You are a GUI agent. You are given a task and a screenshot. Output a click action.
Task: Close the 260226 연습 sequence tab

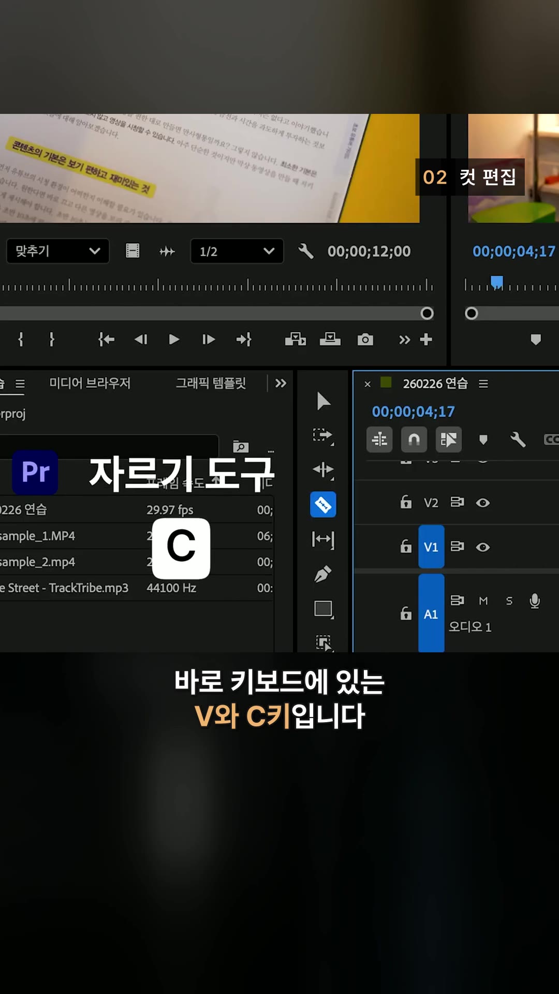[367, 384]
